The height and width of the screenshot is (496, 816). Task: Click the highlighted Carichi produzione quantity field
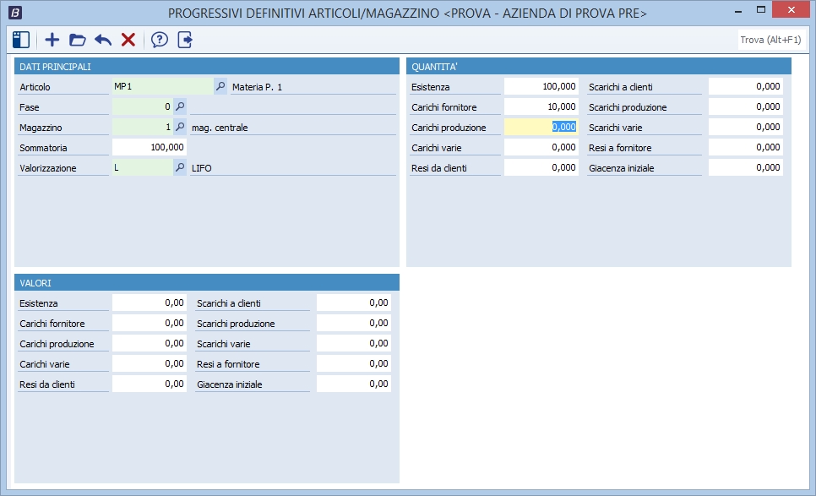click(x=541, y=127)
